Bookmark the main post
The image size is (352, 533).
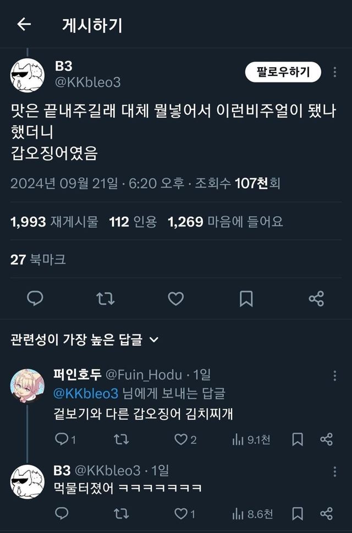tap(246, 299)
